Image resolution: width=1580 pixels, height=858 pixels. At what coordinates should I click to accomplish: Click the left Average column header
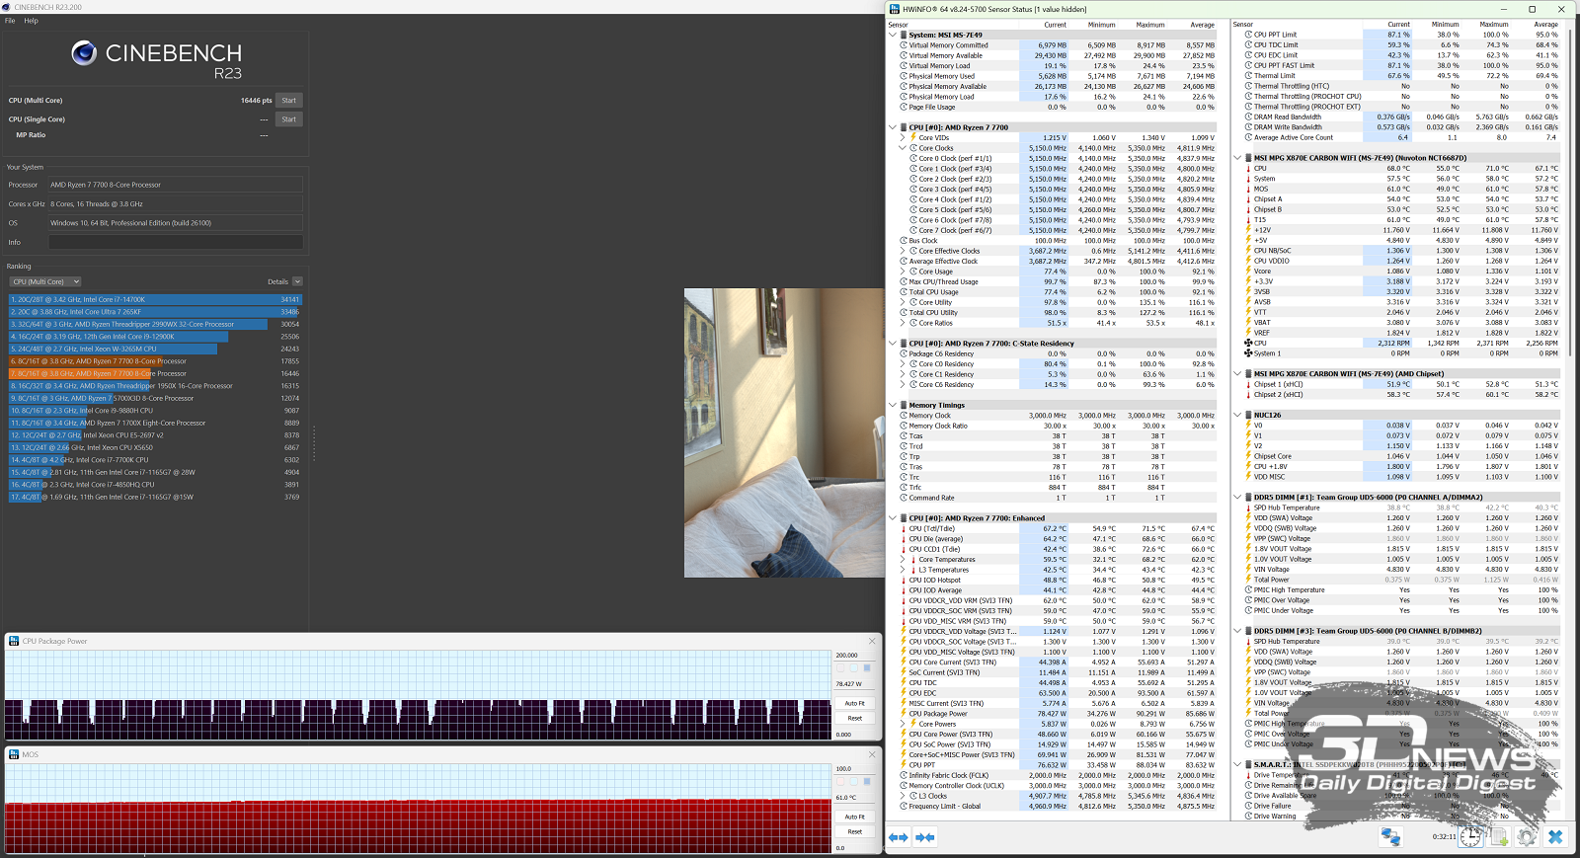coord(1202,25)
